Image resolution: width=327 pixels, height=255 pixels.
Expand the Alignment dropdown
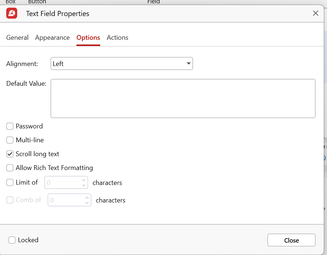pyautogui.click(x=121, y=64)
